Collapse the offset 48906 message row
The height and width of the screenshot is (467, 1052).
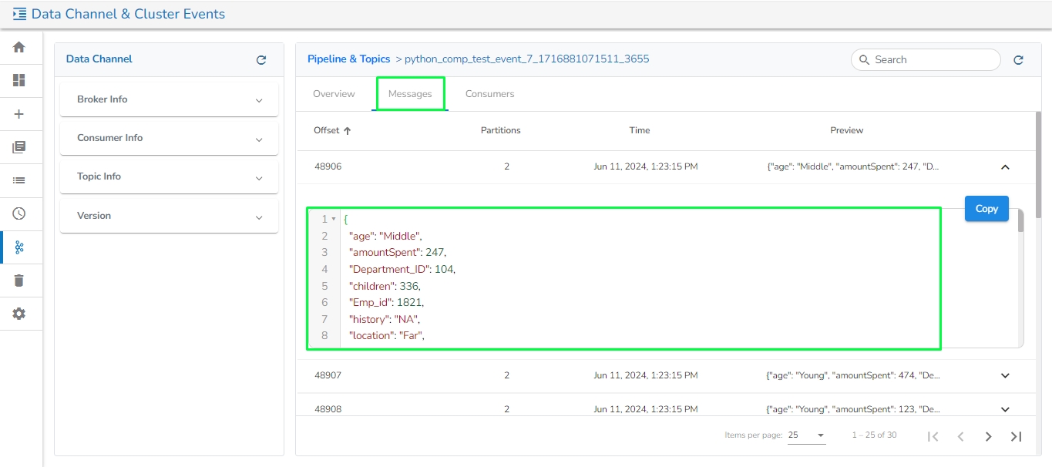click(1004, 166)
